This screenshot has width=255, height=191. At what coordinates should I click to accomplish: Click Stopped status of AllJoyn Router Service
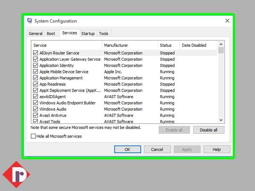click(167, 53)
